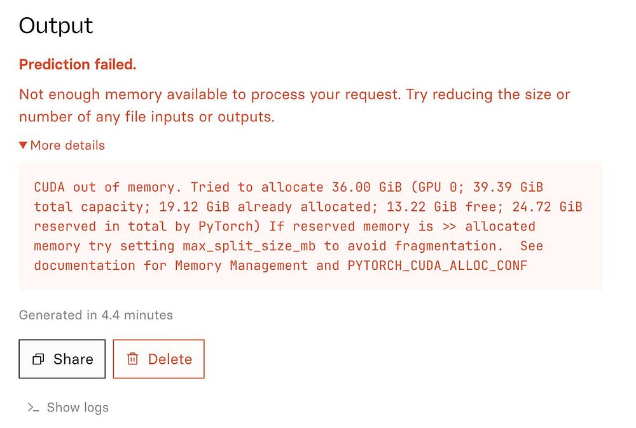Click the copy icon in Share button
The image size is (636, 428).
tap(38, 359)
